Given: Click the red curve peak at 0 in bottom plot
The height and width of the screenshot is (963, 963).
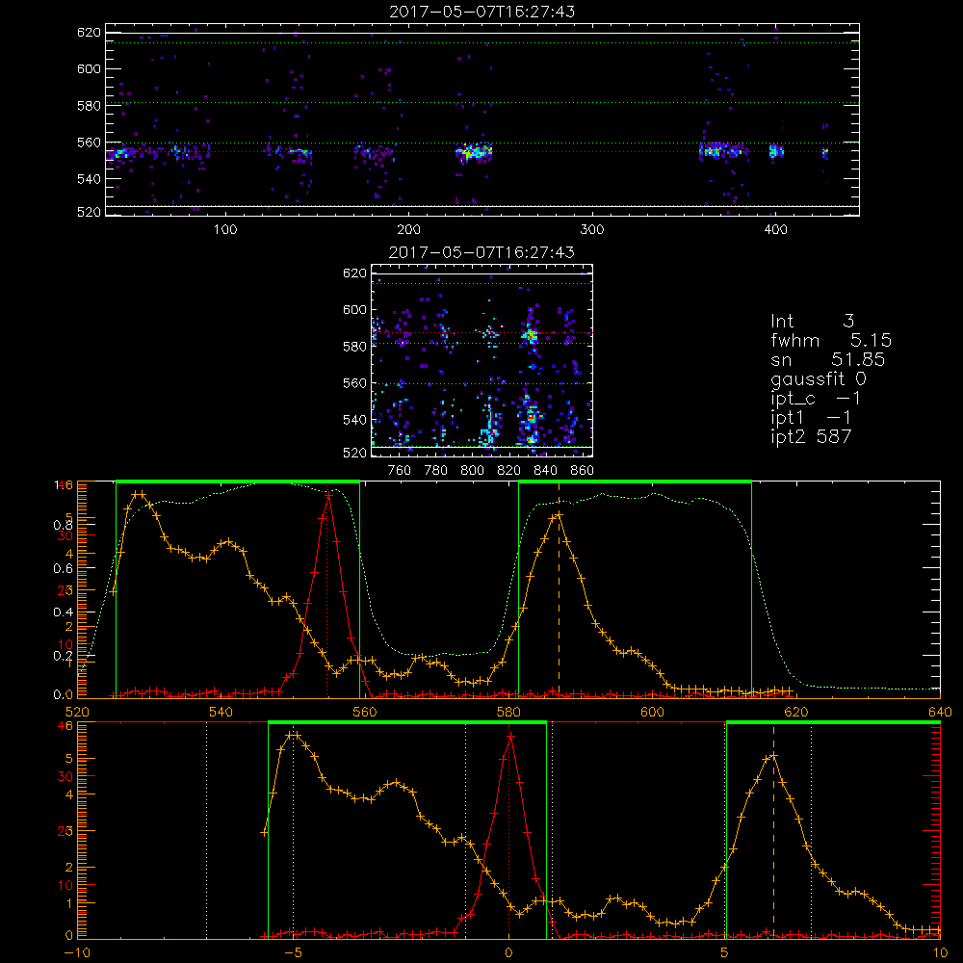Looking at the screenshot, I should click(510, 735).
